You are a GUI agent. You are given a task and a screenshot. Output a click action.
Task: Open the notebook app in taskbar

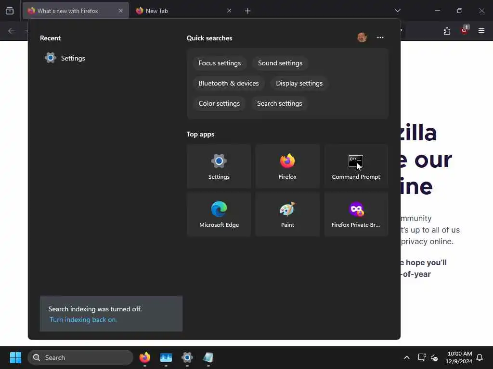tap(208, 357)
